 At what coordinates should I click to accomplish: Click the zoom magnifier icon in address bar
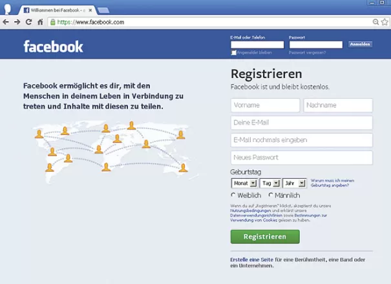coord(375,22)
